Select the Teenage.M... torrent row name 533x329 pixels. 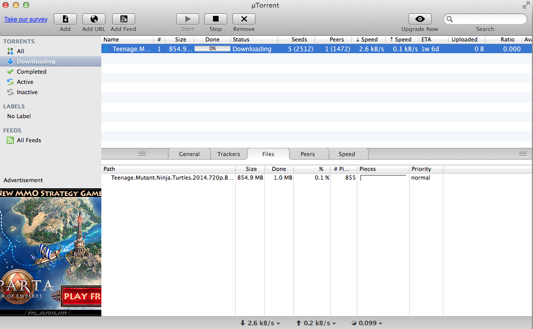[x=132, y=49]
